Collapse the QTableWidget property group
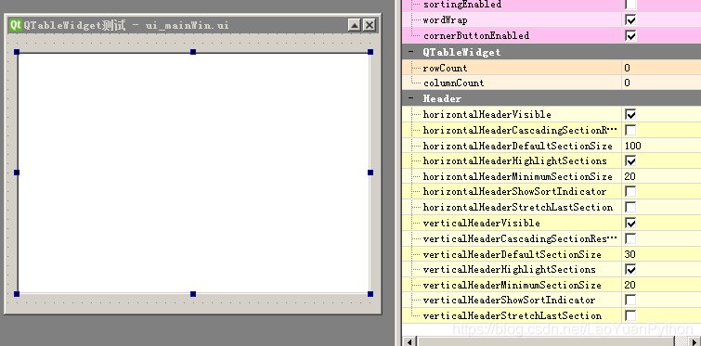This screenshot has height=346, width=701. pos(410,52)
